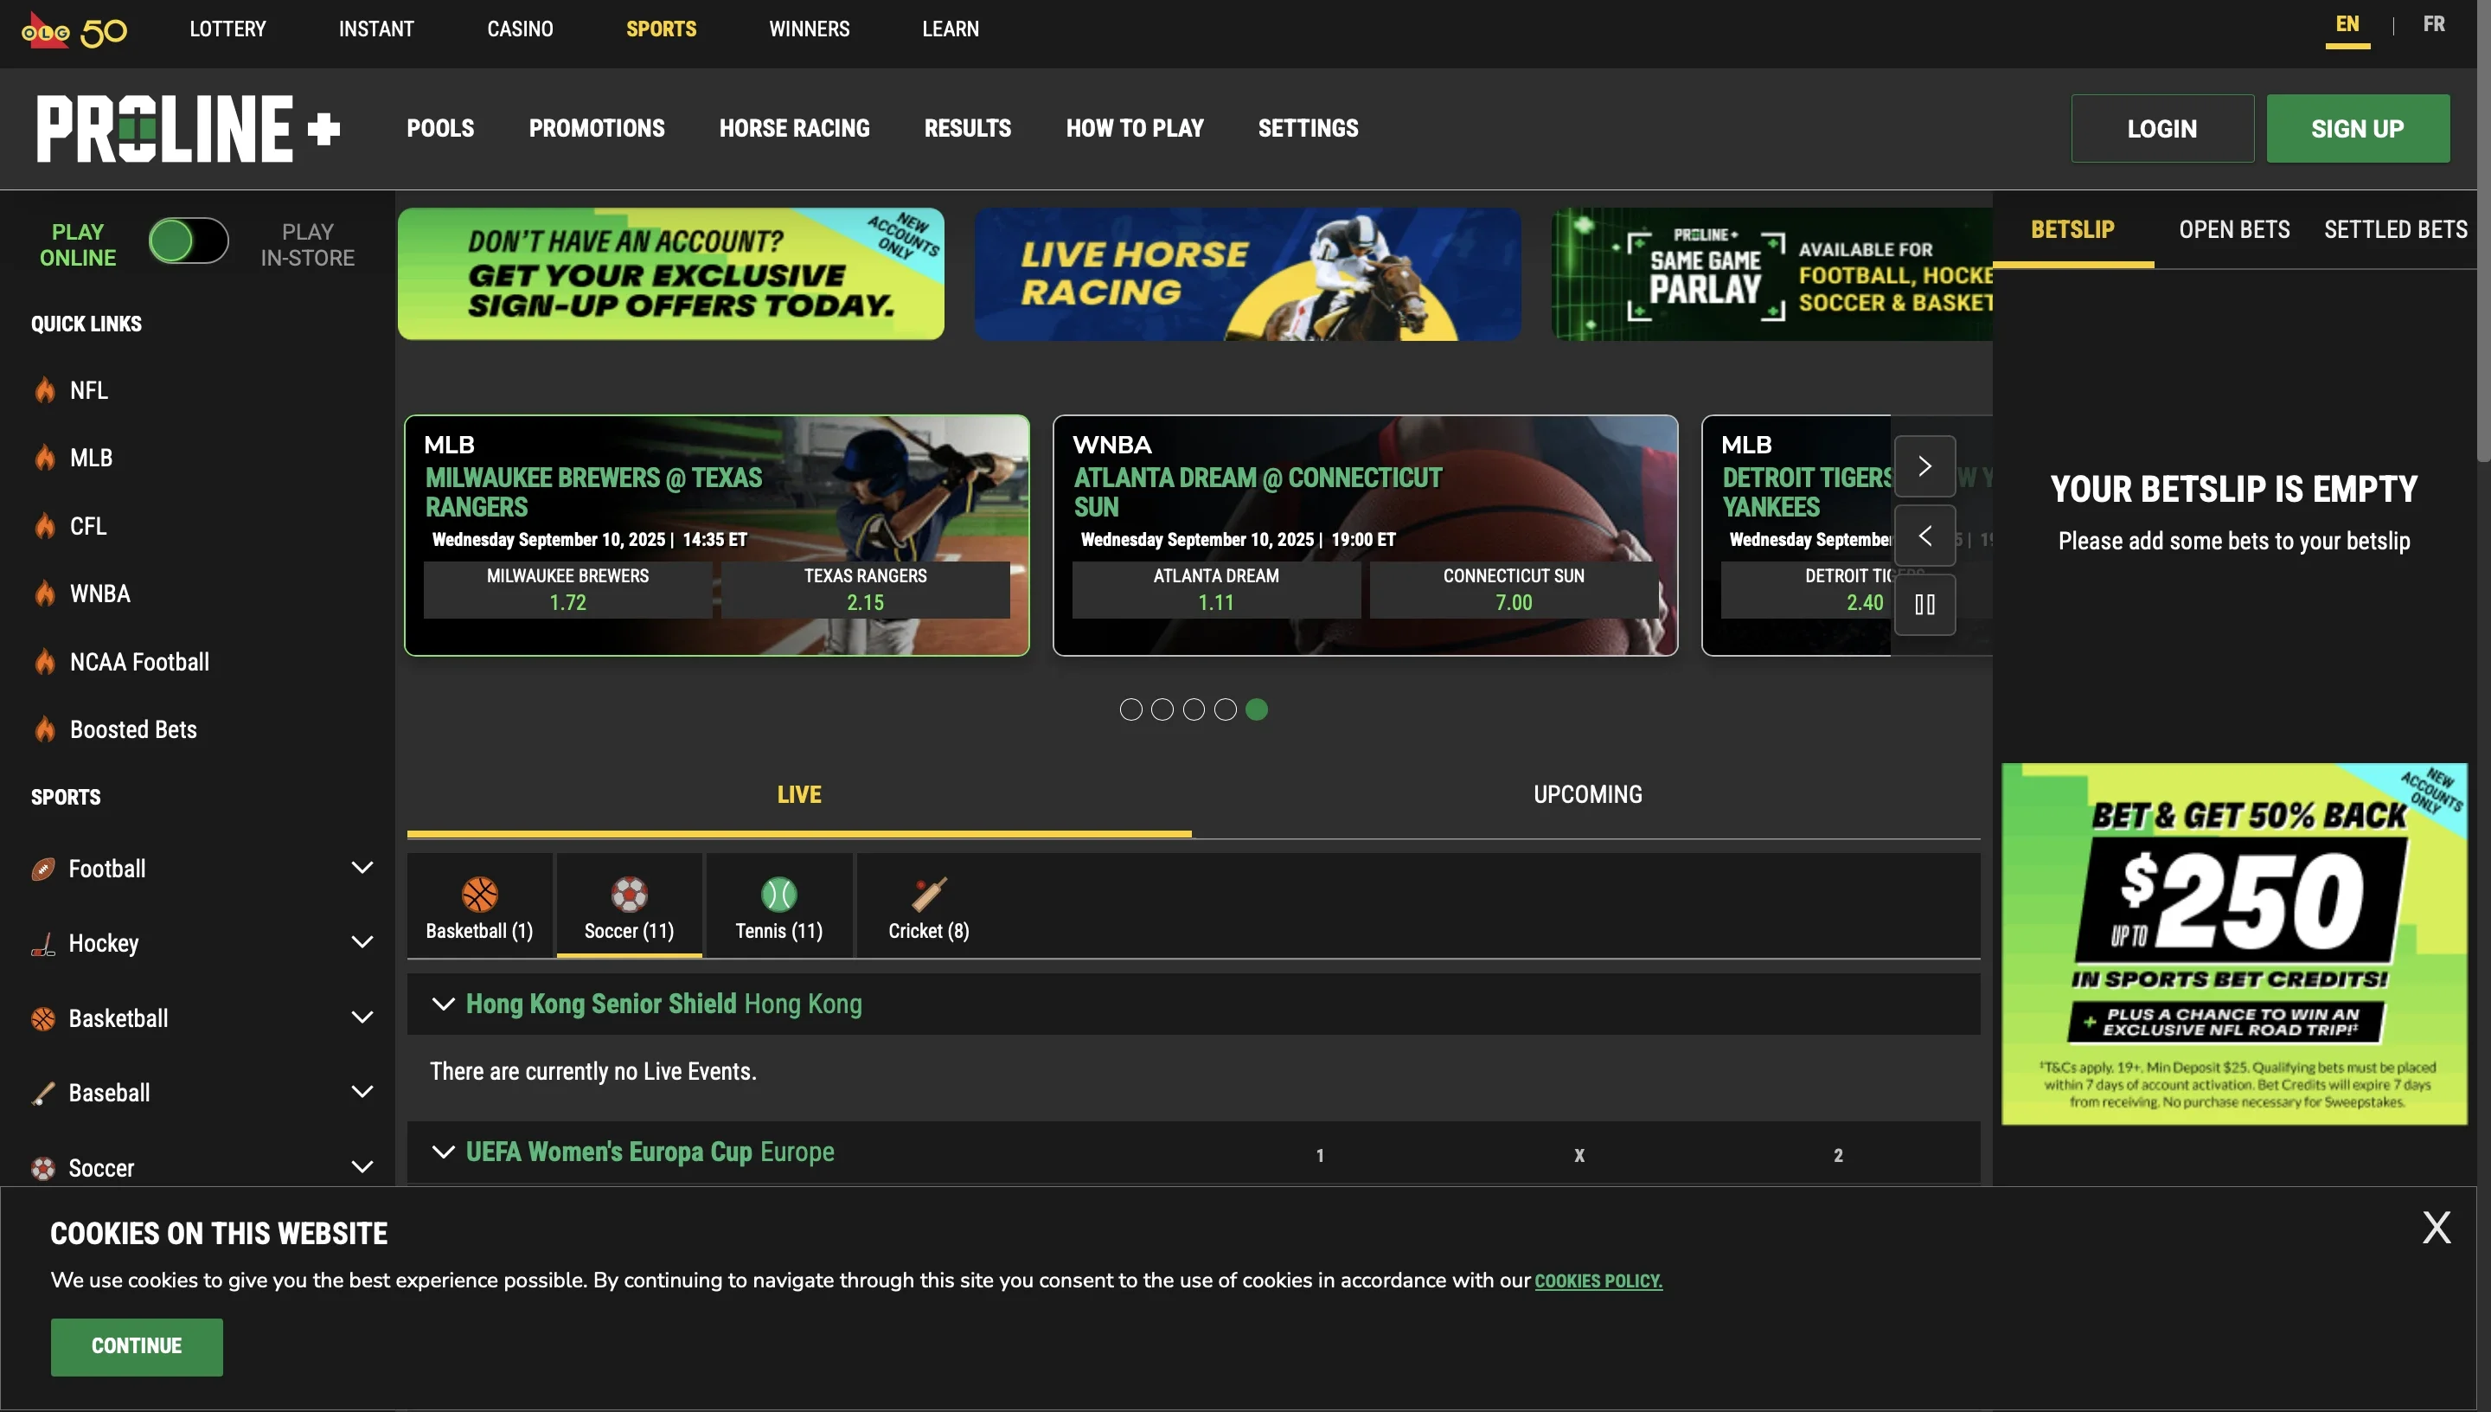Click the Milwaukee Brewers 1.72 odds
This screenshot has width=2491, height=1412.
[566, 588]
